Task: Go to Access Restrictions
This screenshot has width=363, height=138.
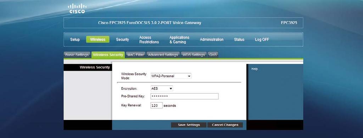Action: coord(149,40)
